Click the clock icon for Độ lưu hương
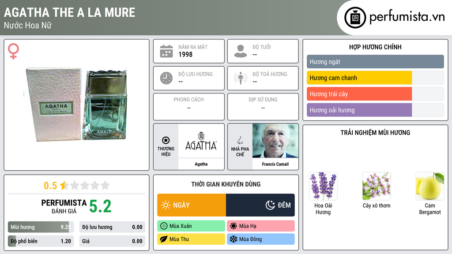This screenshot has height=254, width=452. (166, 78)
